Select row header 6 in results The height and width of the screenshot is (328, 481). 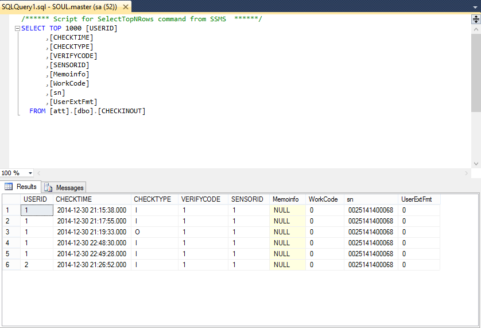point(11,265)
